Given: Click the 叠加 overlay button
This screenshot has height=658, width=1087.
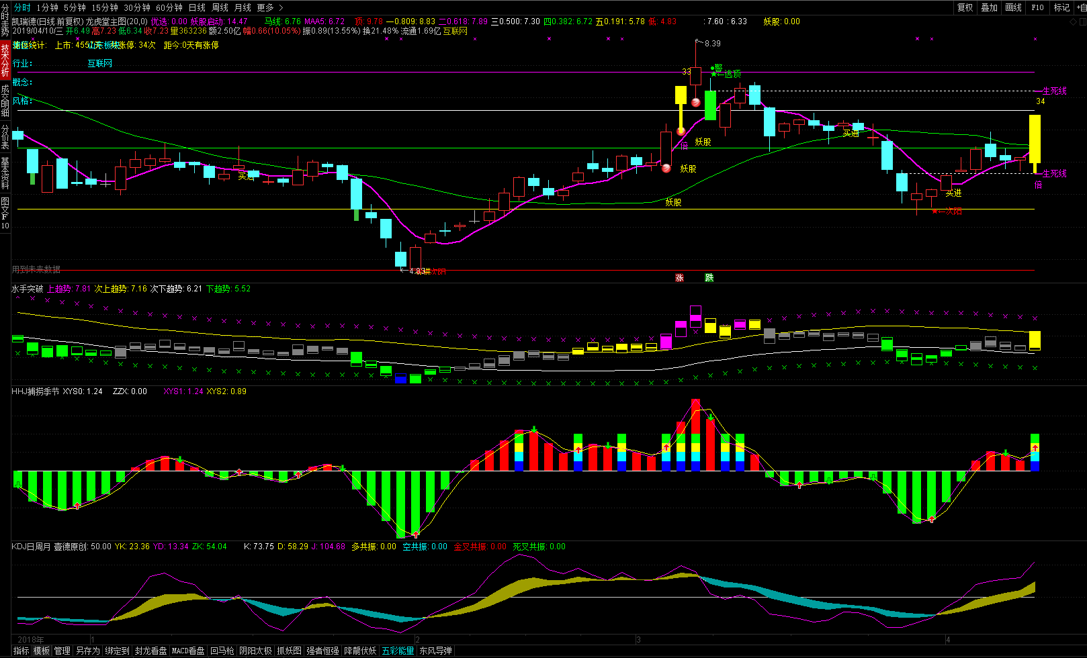Looking at the screenshot, I should tap(989, 7).
